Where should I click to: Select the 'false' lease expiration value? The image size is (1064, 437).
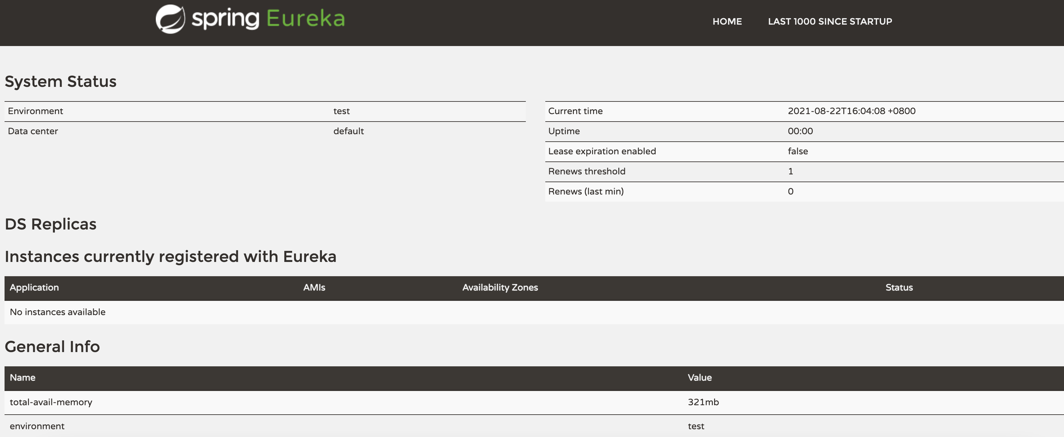click(x=798, y=151)
